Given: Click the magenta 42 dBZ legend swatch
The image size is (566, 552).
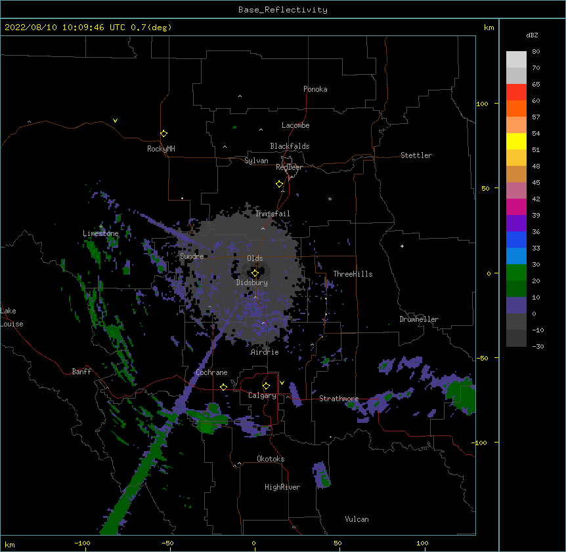Looking at the screenshot, I should tap(516, 207).
